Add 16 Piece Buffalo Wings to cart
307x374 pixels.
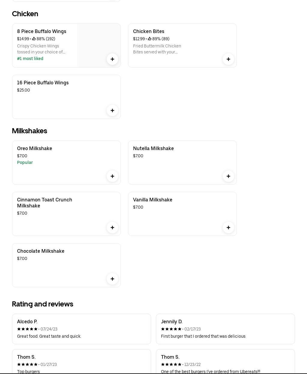pos(112,110)
